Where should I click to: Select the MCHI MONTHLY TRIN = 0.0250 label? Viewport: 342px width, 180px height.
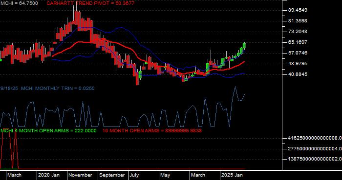tap(58, 89)
